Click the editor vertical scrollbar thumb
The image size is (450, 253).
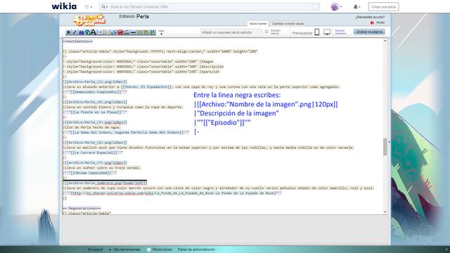click(385, 147)
